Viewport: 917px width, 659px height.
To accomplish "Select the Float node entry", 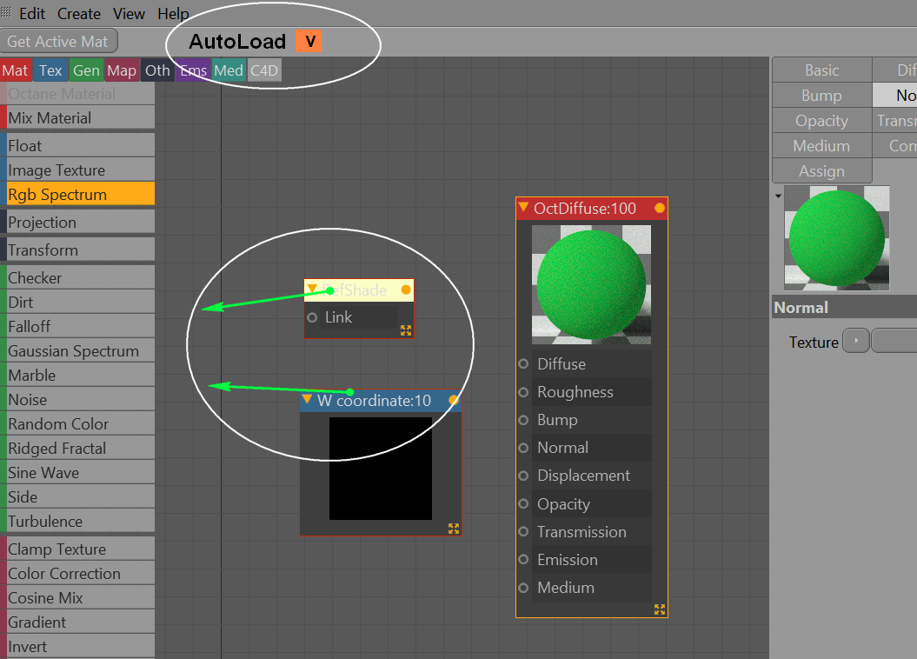I will [77, 145].
